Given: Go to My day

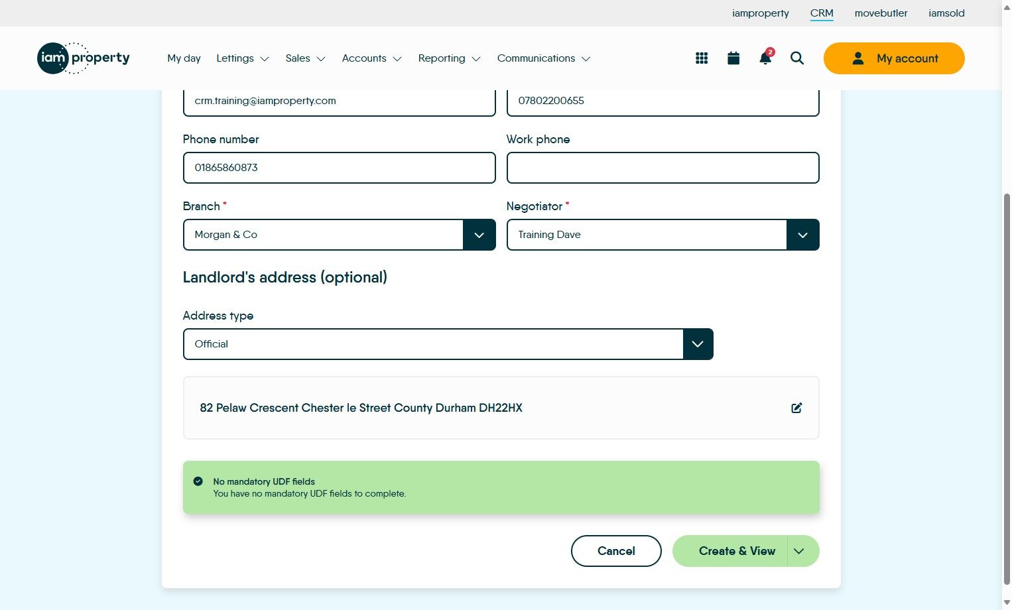Looking at the screenshot, I should [x=184, y=58].
